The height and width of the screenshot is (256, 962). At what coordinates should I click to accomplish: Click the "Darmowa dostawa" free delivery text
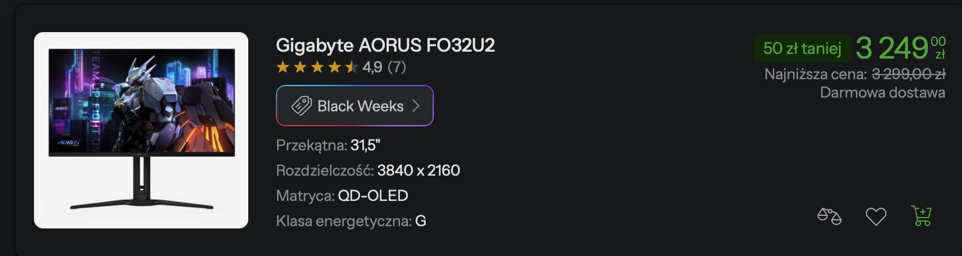[883, 92]
